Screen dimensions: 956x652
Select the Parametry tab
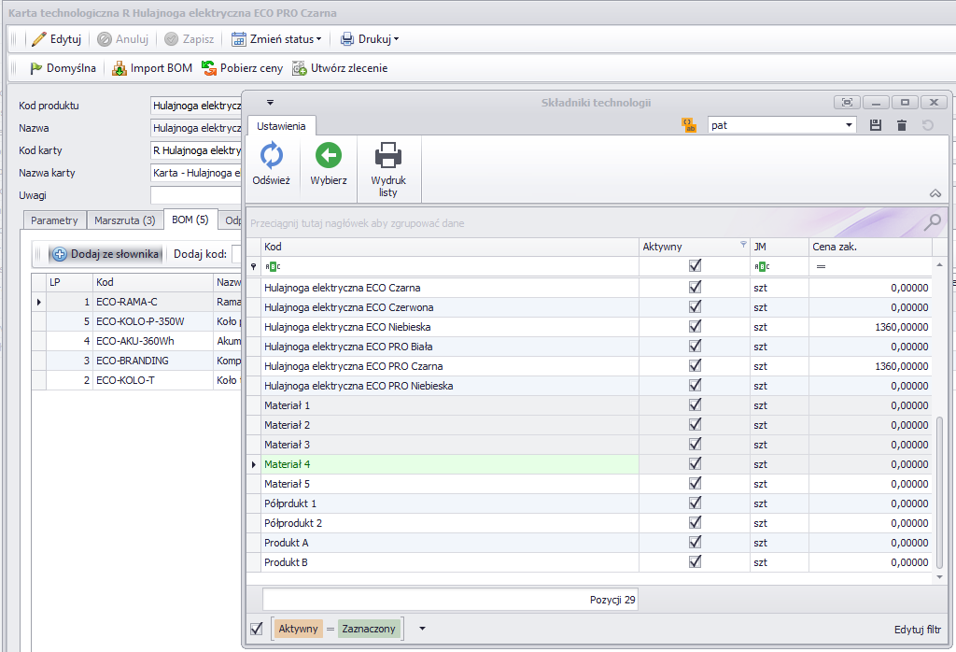click(54, 220)
